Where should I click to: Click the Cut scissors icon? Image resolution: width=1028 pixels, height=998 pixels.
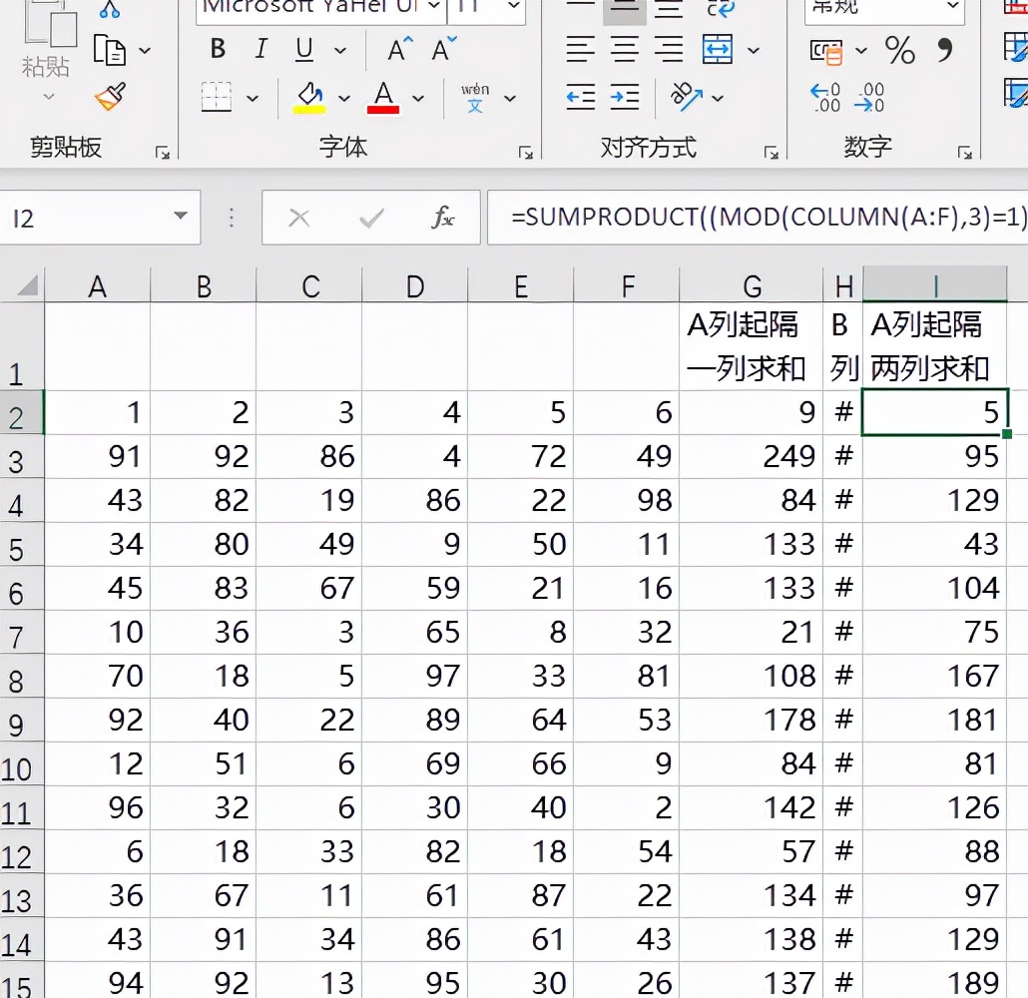click(110, 9)
